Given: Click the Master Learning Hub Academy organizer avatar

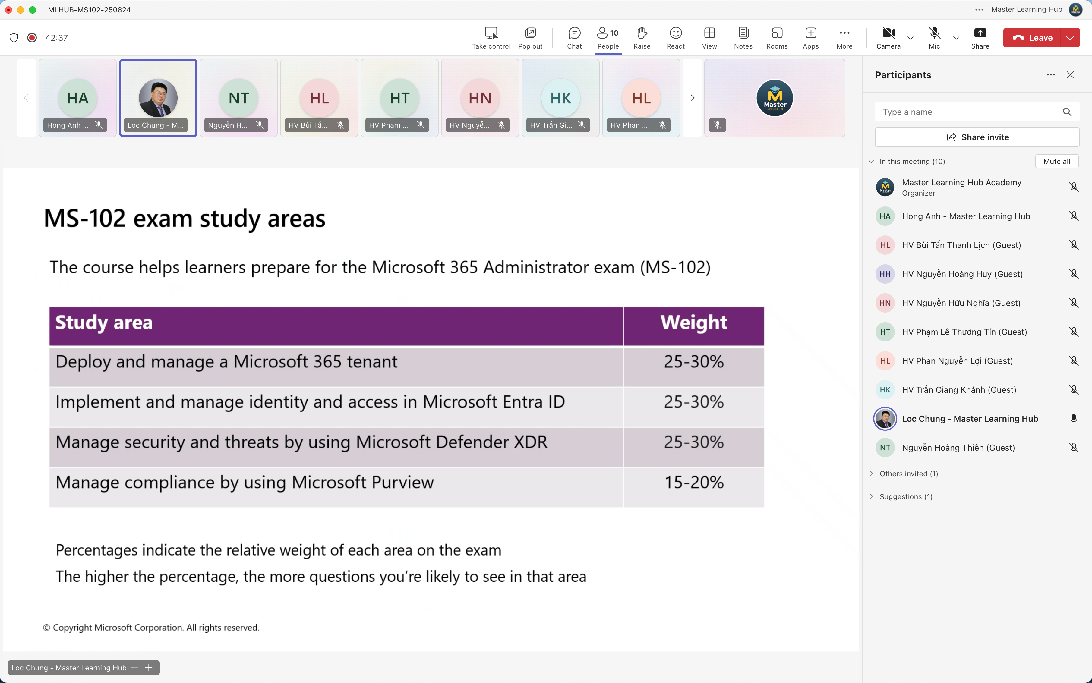Looking at the screenshot, I should pyautogui.click(x=885, y=187).
